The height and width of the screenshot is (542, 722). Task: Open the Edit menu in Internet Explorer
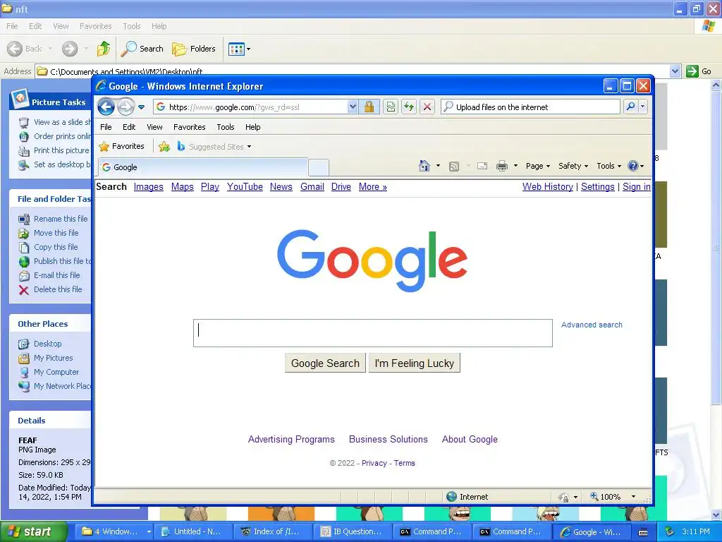[x=129, y=127]
